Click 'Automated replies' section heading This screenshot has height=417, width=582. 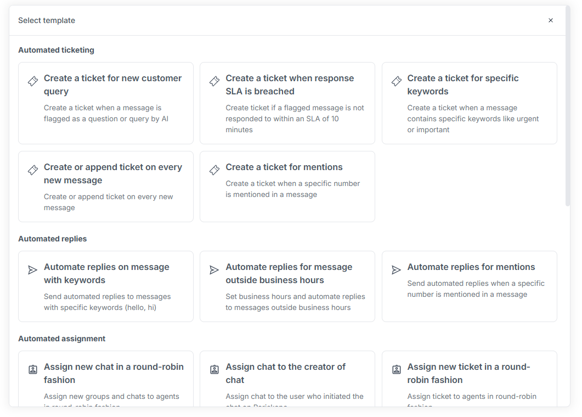tap(52, 239)
